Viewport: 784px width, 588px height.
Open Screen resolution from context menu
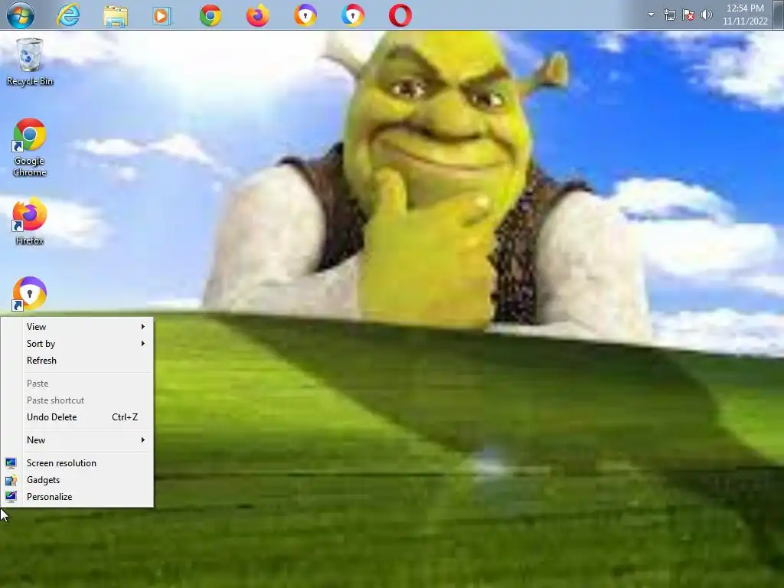[x=77, y=463]
